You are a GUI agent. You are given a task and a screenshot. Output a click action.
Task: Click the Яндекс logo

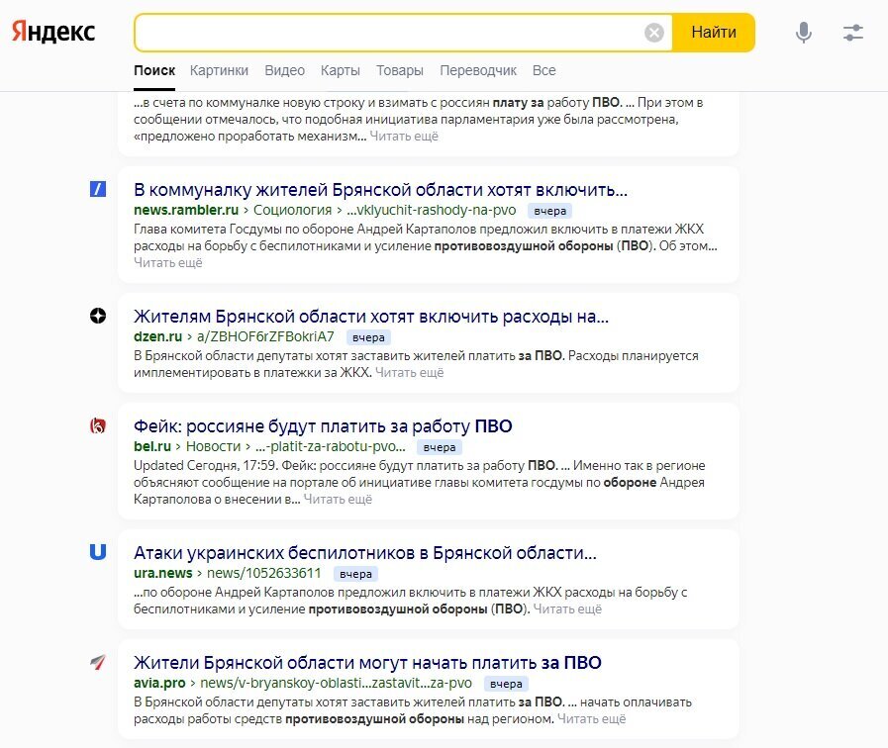pos(53,32)
